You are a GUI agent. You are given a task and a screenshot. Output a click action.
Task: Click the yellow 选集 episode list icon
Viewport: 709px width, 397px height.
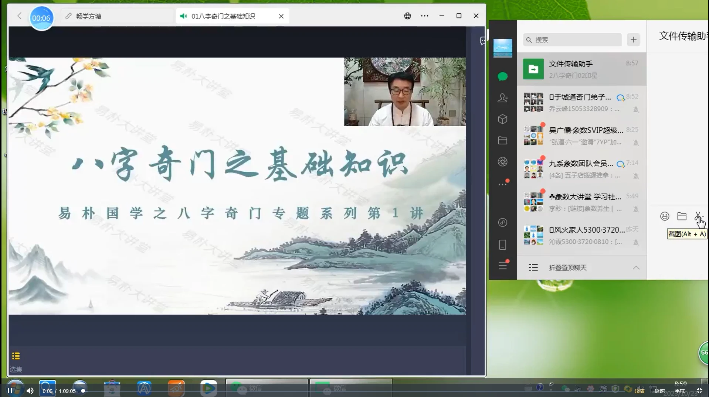(16, 356)
